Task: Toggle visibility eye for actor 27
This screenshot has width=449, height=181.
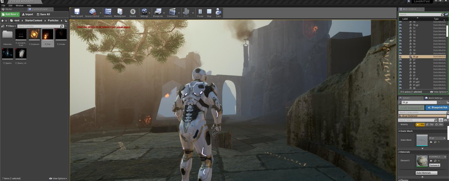Action: 400,60
